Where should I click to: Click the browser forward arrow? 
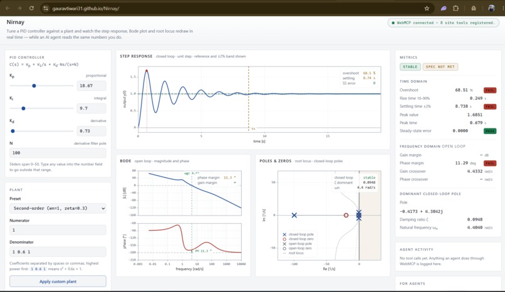point(19,8)
